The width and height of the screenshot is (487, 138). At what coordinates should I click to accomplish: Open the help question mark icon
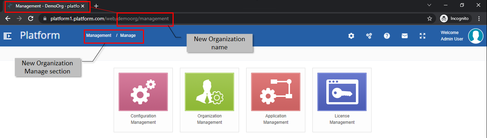pos(387,36)
